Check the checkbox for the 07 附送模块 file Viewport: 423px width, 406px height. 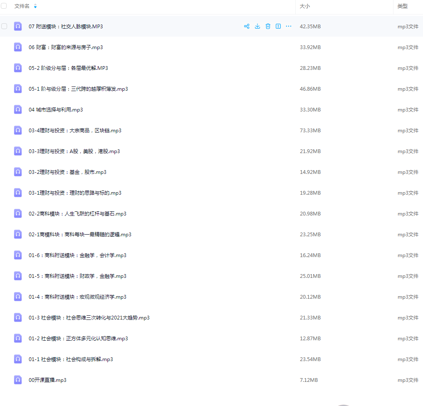click(x=4, y=26)
